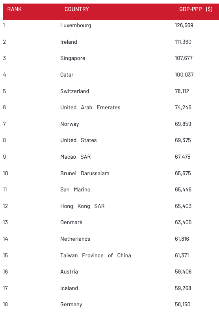Click the GDP-PPP ($) column header
219x313 pixels.
pyautogui.click(x=196, y=9)
